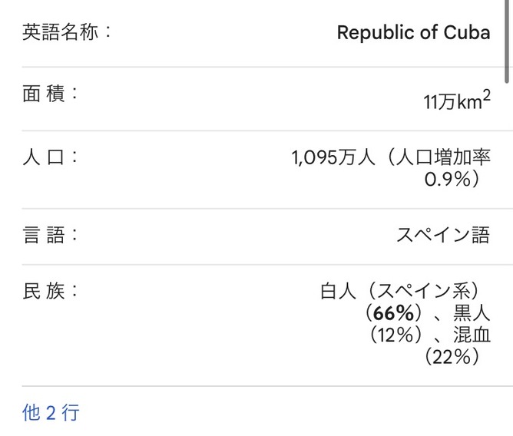This screenshot has width=513, height=436.
Task: Click the '11万km²' area value
Action: click(x=457, y=101)
